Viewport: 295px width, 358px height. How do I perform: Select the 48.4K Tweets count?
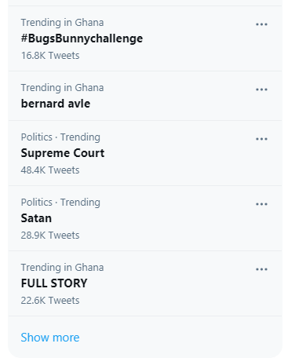(50, 170)
